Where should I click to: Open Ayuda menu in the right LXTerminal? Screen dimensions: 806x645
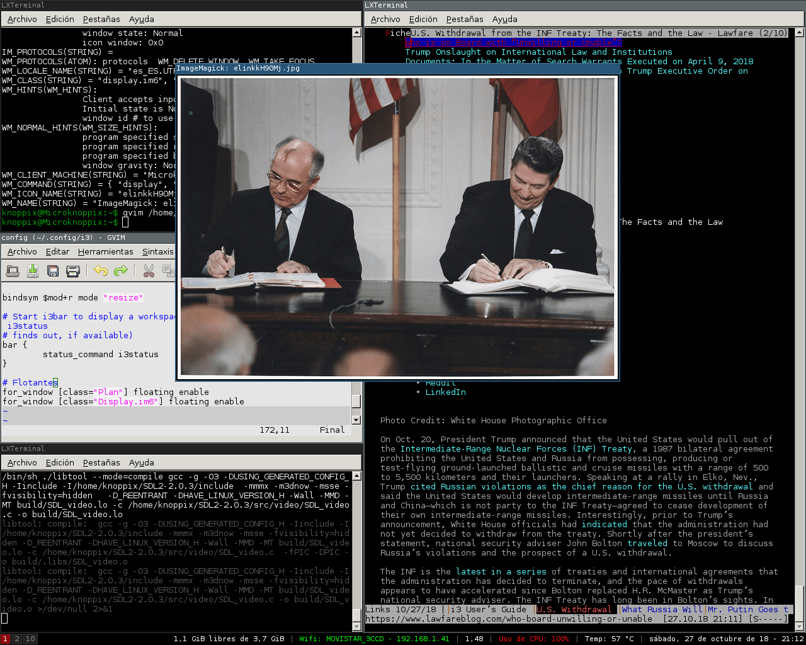click(505, 20)
